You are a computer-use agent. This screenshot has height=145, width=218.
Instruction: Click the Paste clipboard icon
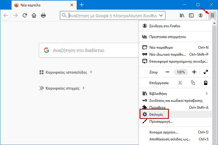tap(206, 83)
